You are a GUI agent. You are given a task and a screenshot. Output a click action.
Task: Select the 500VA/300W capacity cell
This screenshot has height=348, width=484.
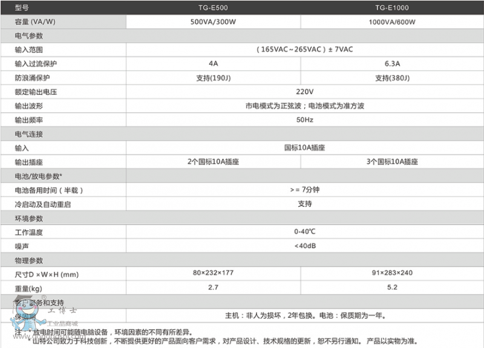(x=213, y=22)
